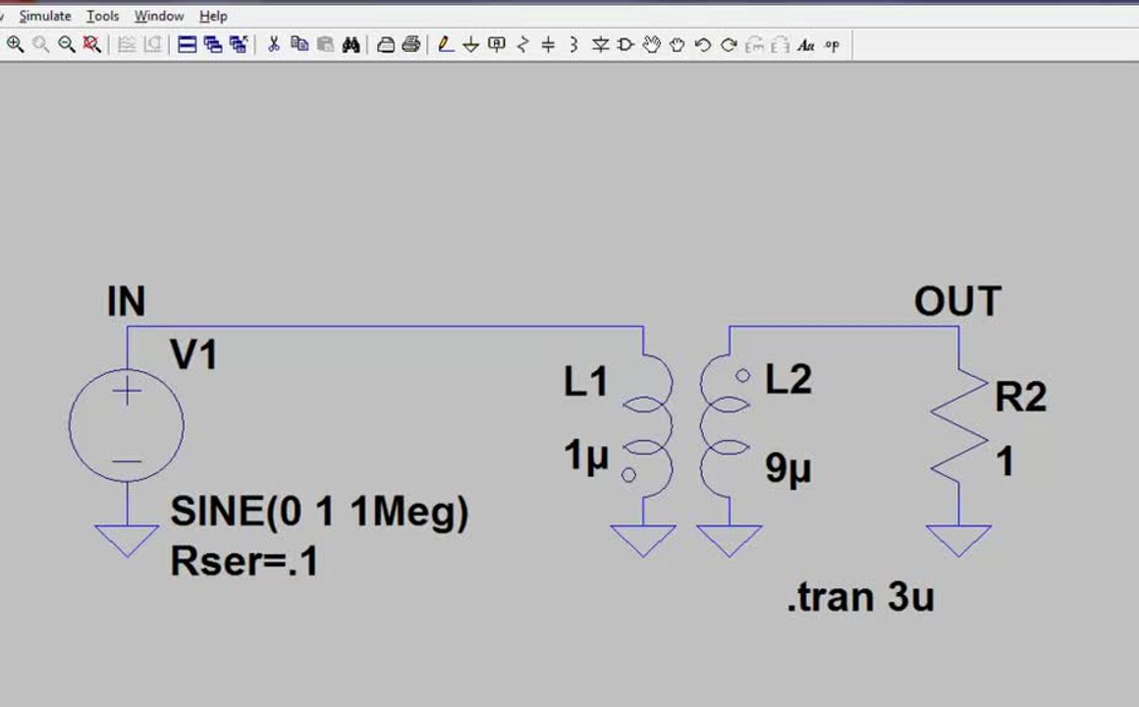Click the 9µ inductance value
The width and height of the screenshot is (1139, 707).
[x=788, y=468]
